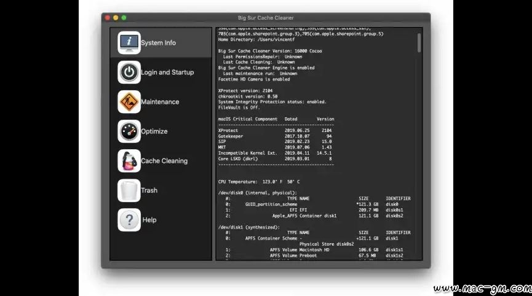
Task: Select the Maintenance road-work sign icon
Action: point(129,102)
